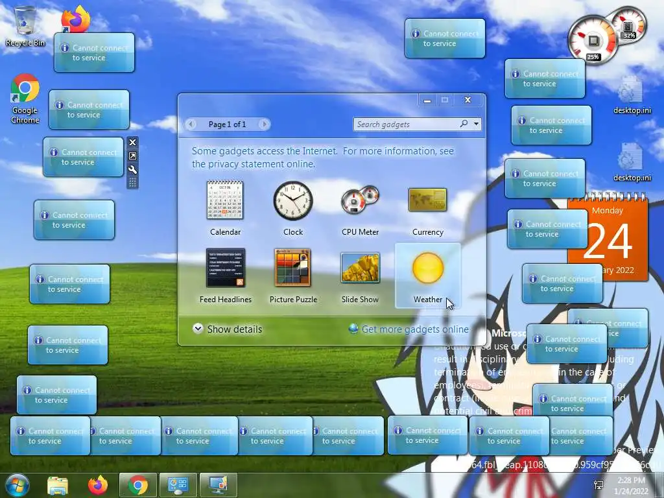Viewport: 664px width, 498px height.
Task: Click the 'Page 1 of 1' text
Action: [x=227, y=124]
